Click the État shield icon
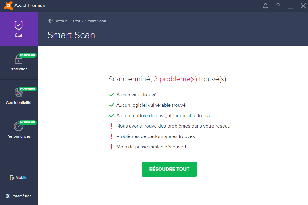Image resolution: width=308 pixels, height=205 pixels. point(19,25)
